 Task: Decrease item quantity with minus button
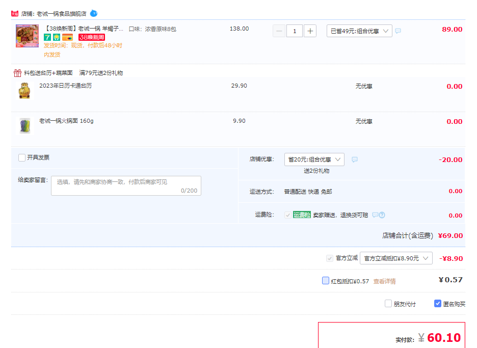click(x=279, y=31)
